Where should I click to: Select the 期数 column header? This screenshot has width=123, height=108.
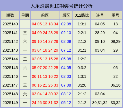10,15
